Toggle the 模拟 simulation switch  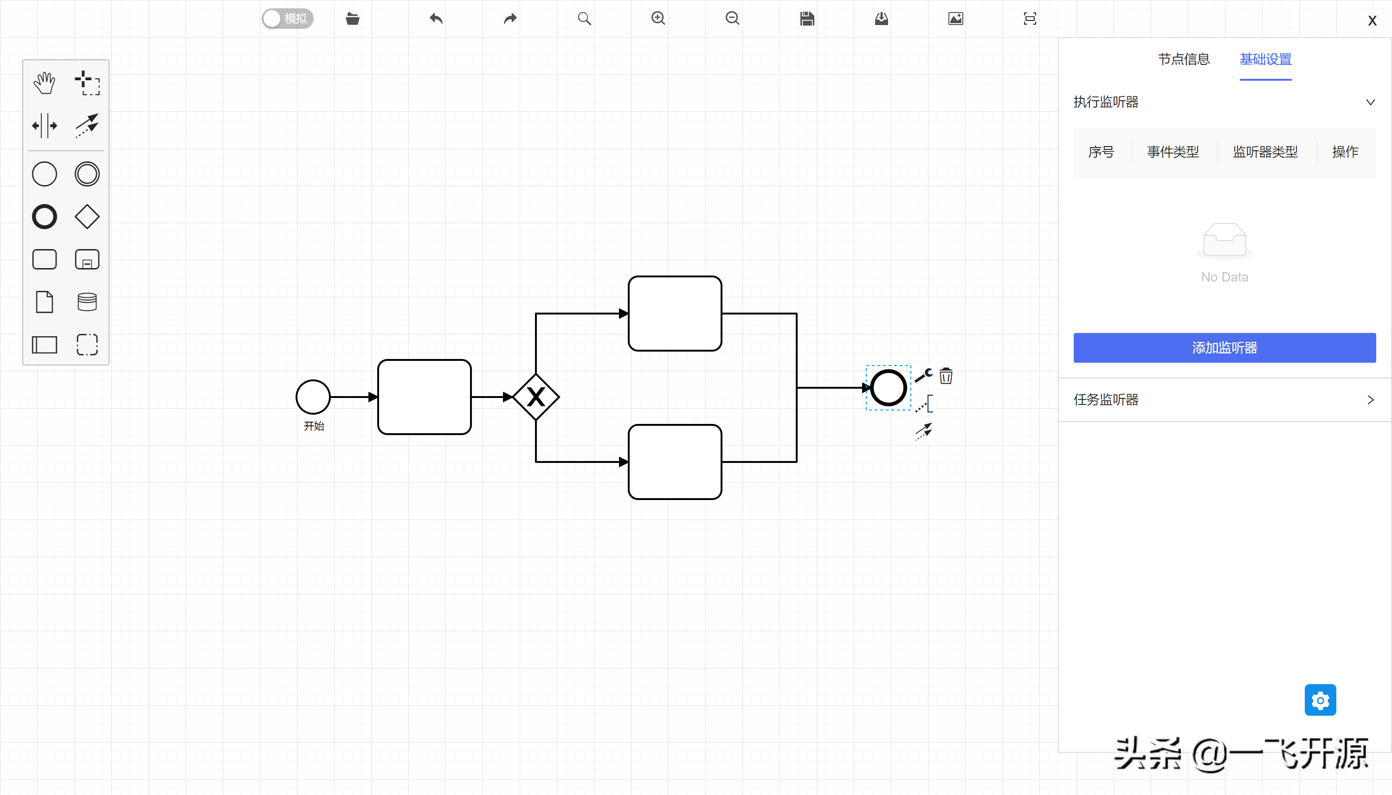click(x=287, y=19)
